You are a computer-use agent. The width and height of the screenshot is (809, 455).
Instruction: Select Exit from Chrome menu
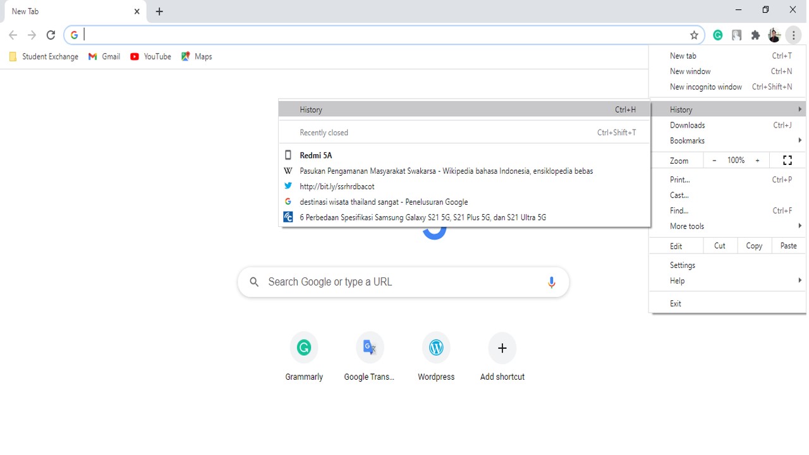click(727, 303)
